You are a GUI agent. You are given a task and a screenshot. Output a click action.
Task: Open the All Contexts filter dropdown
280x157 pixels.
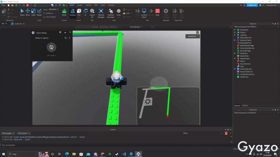click(24, 133)
